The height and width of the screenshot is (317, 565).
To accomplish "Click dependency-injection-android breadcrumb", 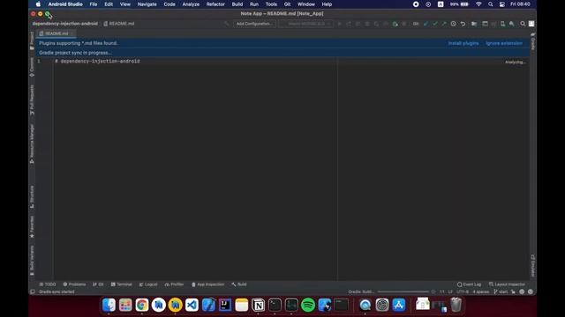I will (x=64, y=24).
